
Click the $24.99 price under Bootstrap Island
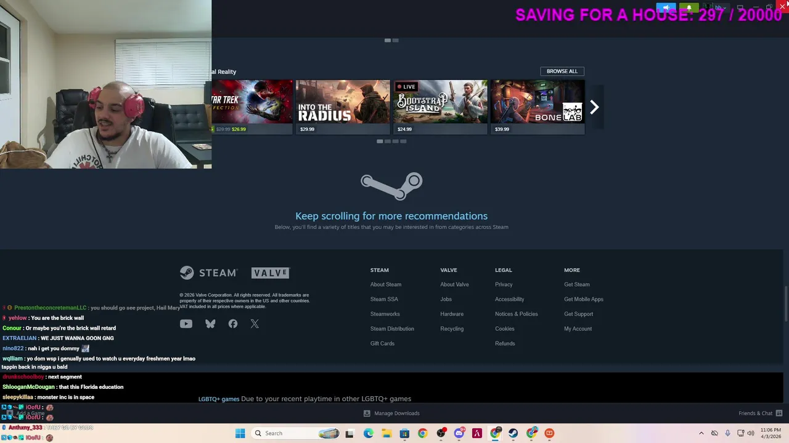tap(404, 129)
